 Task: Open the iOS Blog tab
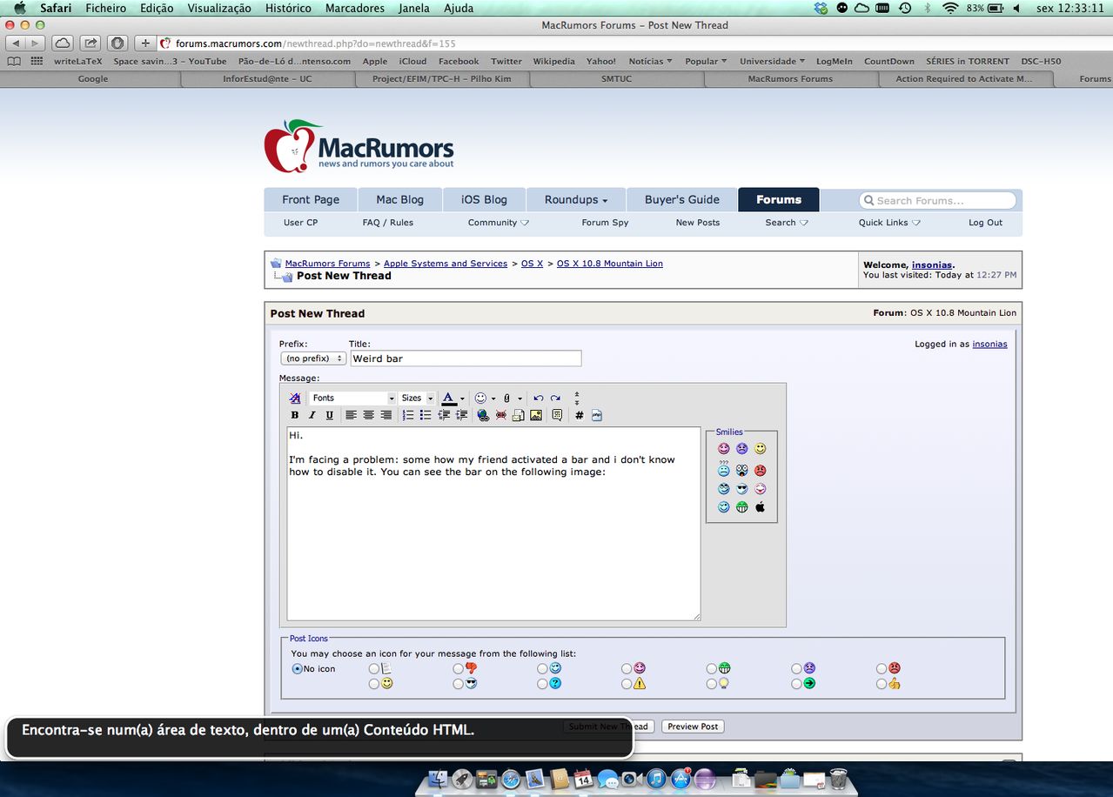[484, 199]
